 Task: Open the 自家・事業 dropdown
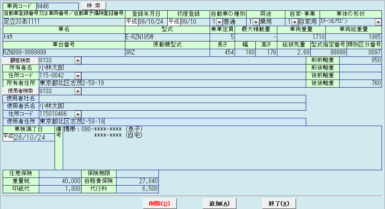[x=295, y=22]
